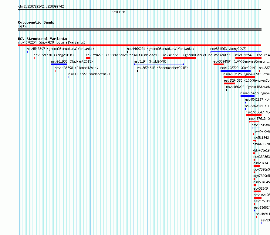This screenshot has height=235, width=270.
Task: Open the nsv4543807 variant label
Action: click(x=60, y=49)
